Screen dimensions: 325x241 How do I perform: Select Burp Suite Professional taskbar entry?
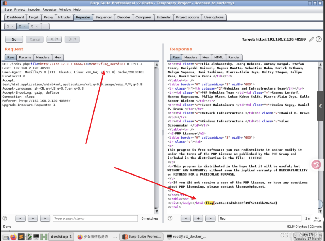point(142,236)
